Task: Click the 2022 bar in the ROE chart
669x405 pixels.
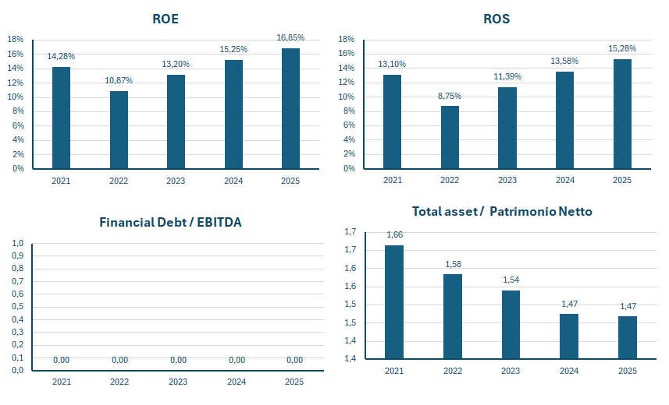Action: coord(119,130)
